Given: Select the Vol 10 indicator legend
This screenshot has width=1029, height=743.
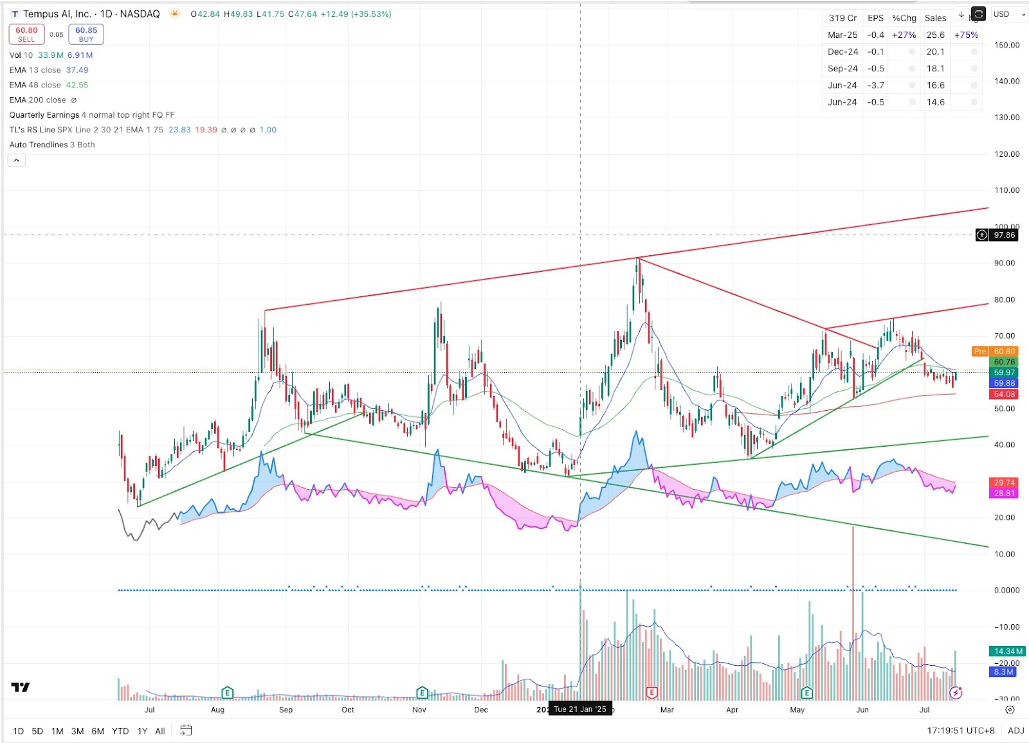Looking at the screenshot, I should [21, 55].
